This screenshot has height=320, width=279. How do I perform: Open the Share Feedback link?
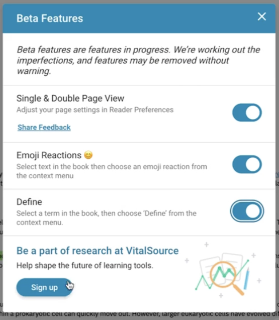44,127
